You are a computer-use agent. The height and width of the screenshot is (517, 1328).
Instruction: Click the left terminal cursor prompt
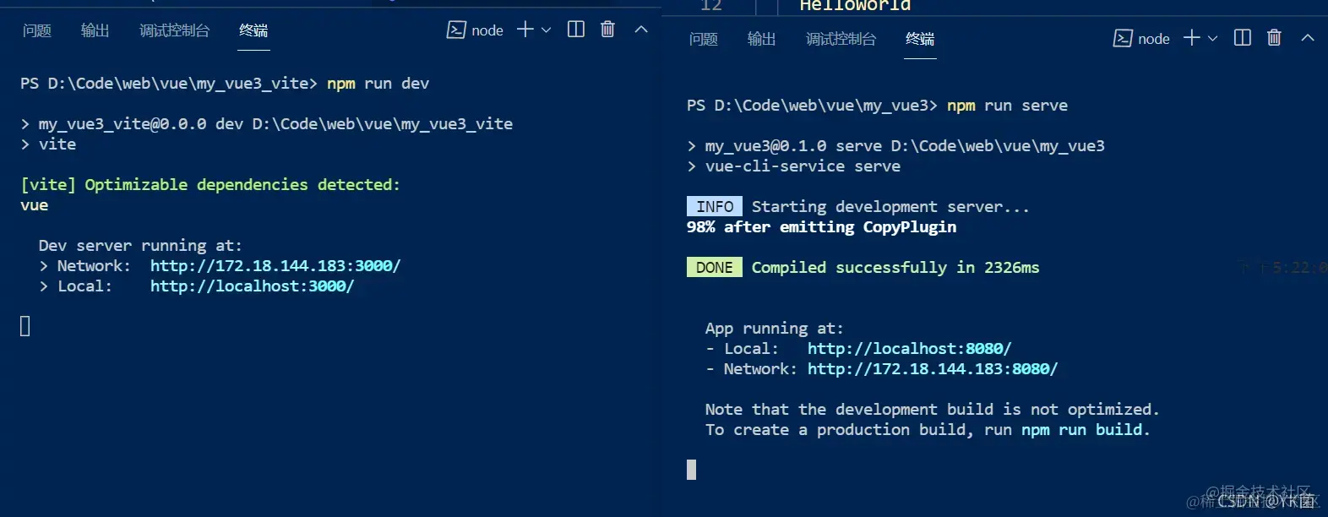tap(25, 326)
